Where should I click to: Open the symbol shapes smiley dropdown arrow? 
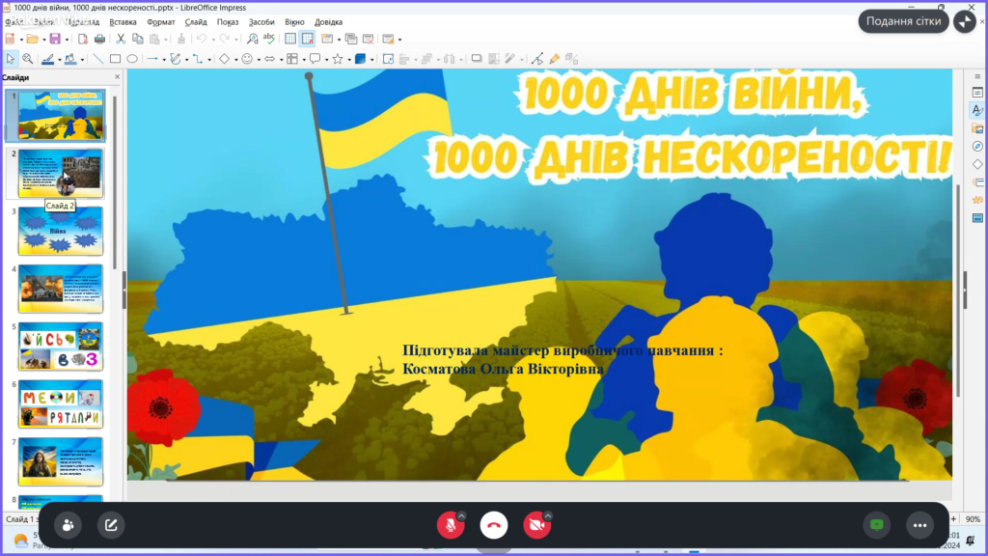click(259, 59)
